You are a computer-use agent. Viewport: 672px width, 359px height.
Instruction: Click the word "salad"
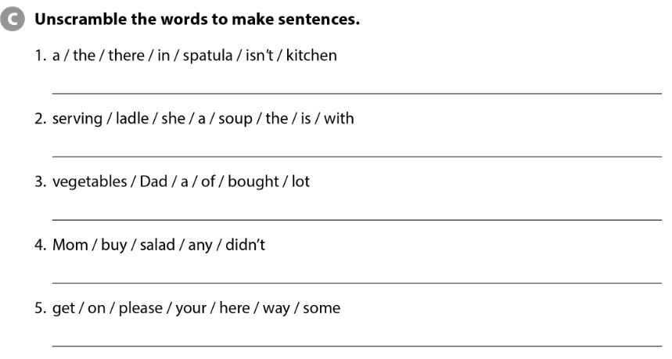pos(157,245)
